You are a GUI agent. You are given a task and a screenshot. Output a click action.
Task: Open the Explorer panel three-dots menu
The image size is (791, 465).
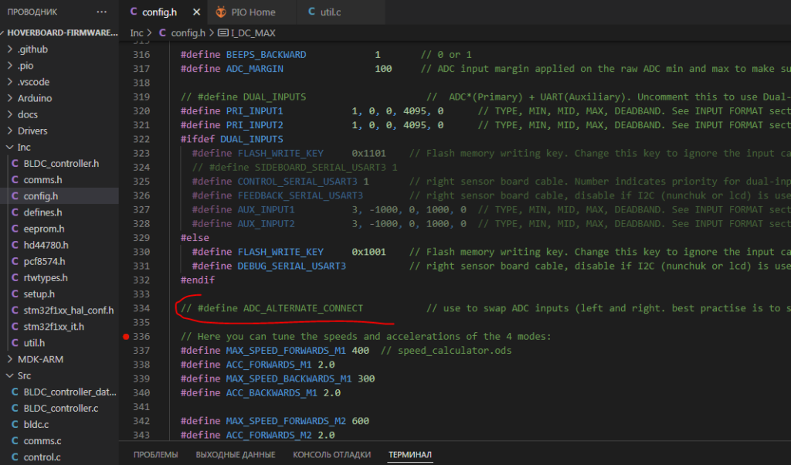102,12
